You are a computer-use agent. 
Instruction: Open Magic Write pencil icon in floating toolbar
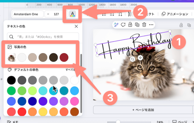pyautogui.click(x=116, y=25)
